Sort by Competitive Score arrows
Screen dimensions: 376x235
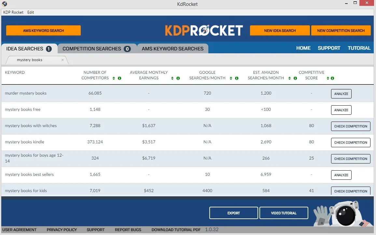(x=328, y=78)
